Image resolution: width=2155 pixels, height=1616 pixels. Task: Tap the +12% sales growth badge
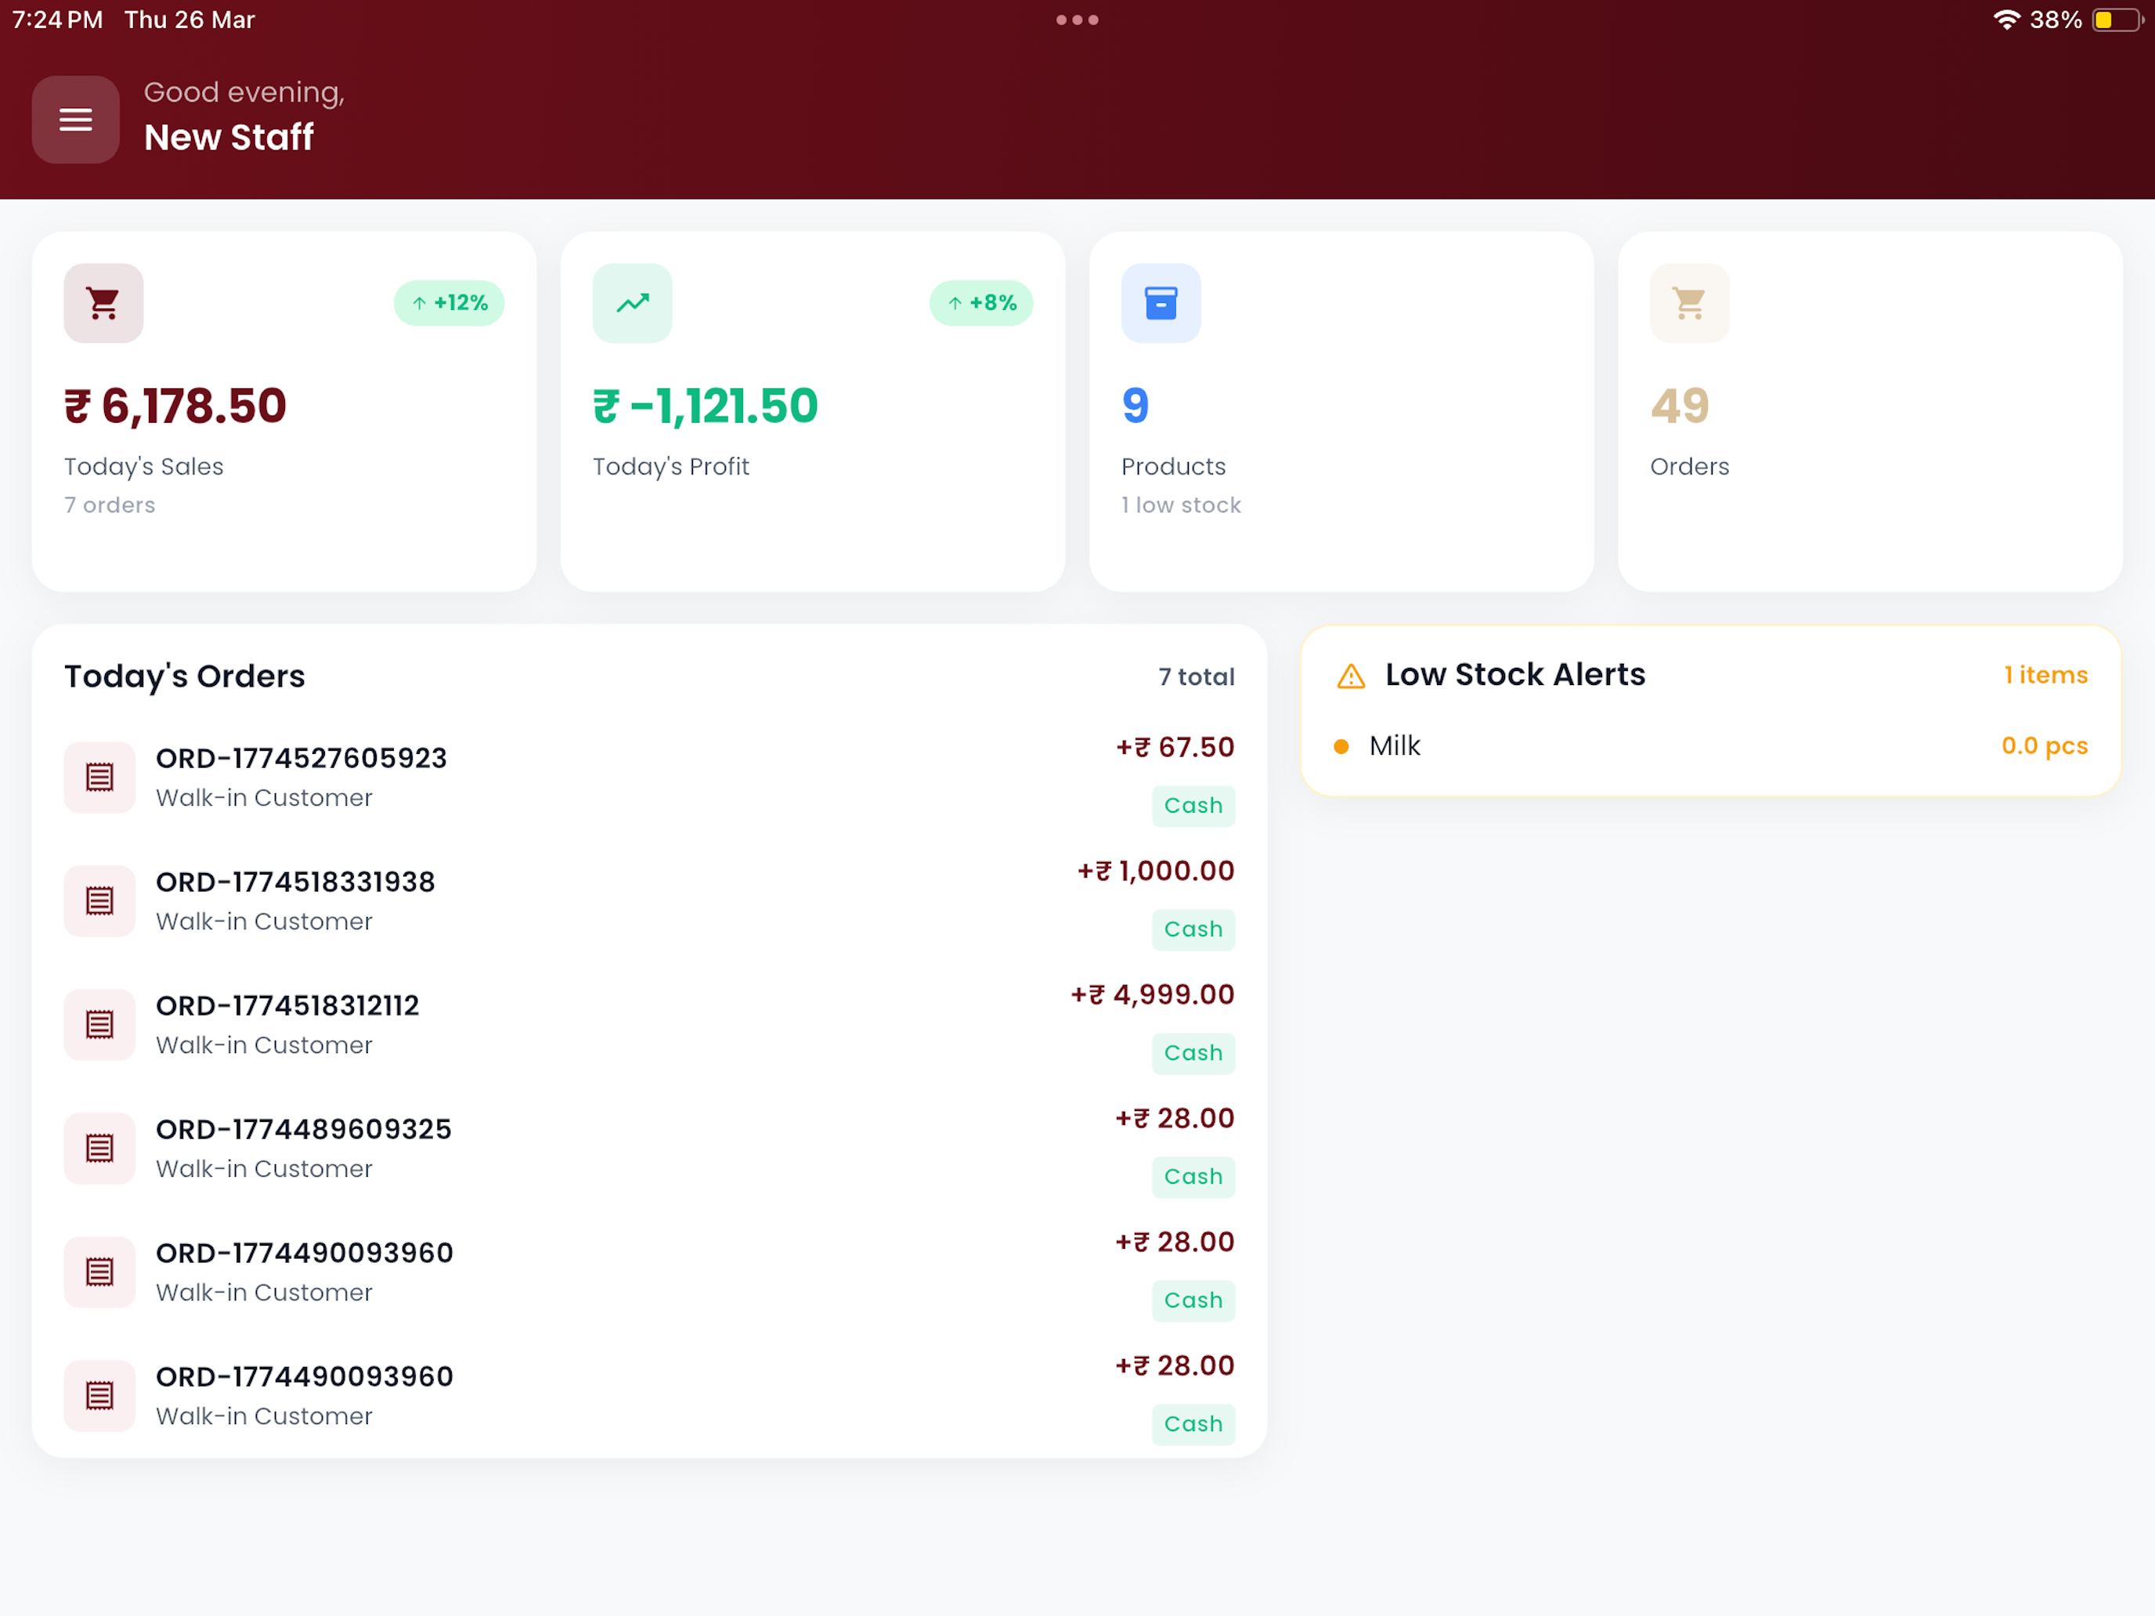pos(449,303)
